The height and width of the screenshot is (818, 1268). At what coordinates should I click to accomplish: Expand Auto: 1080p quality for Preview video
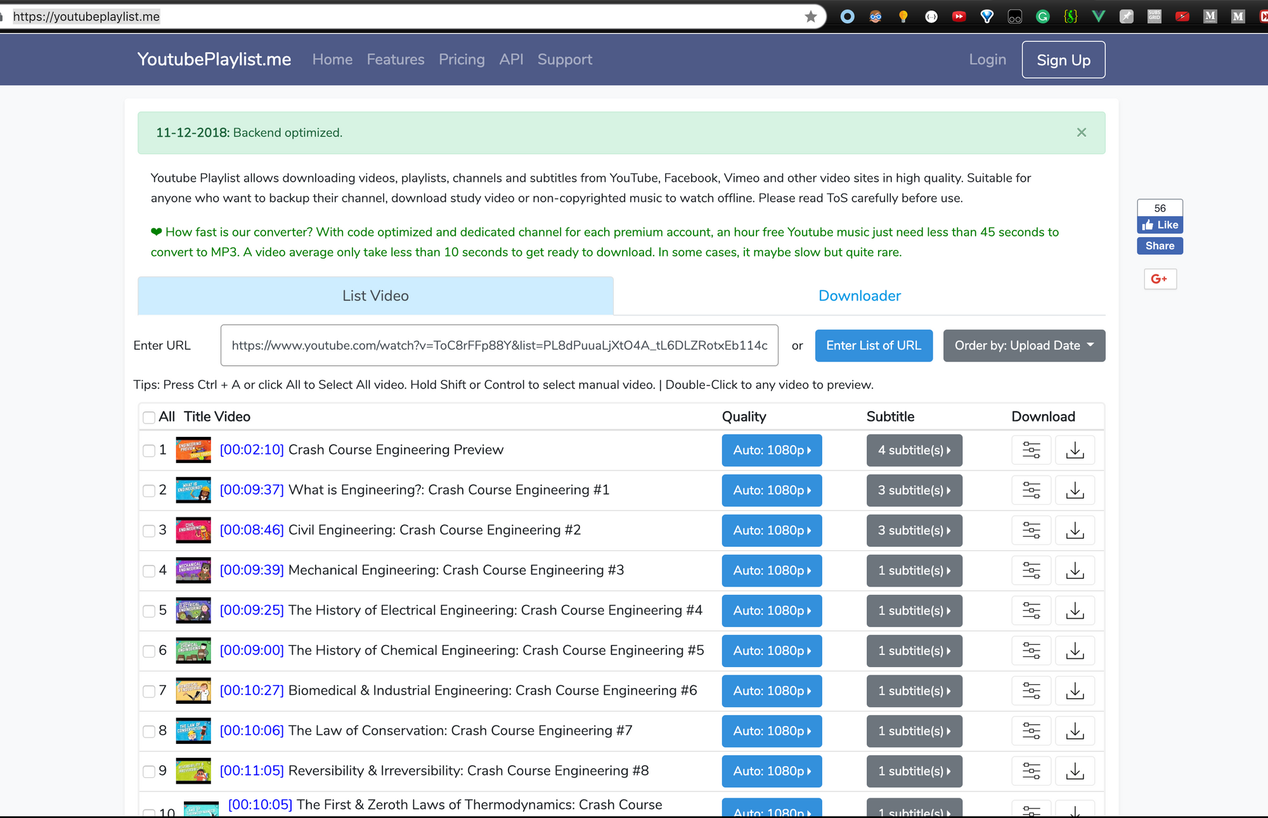pyautogui.click(x=772, y=450)
